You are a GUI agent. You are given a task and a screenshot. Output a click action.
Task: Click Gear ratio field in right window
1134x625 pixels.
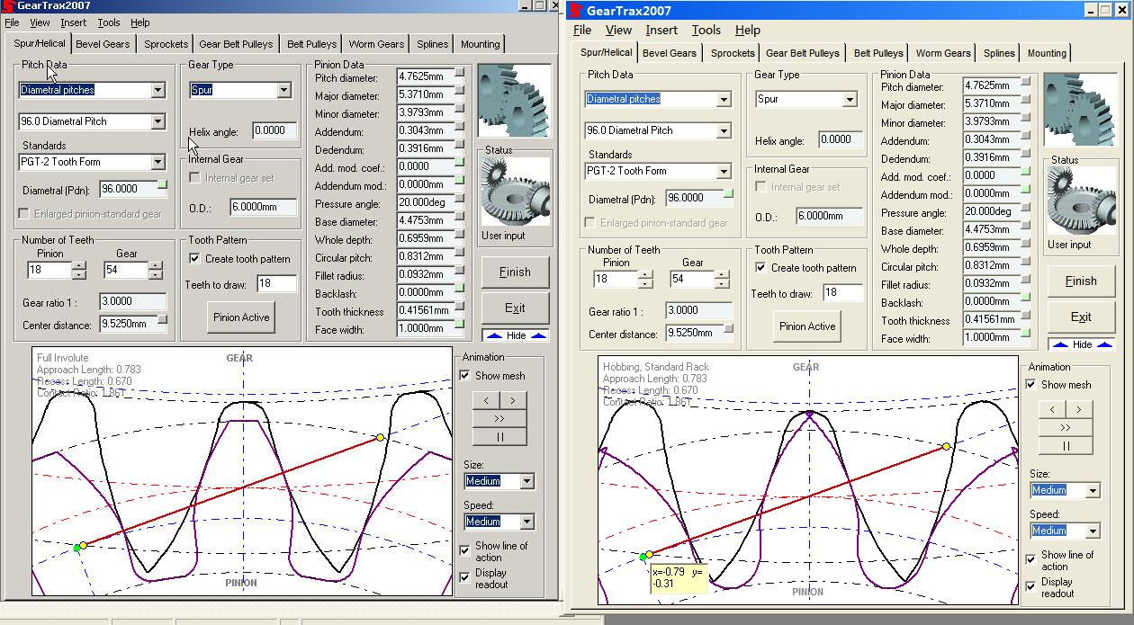click(699, 310)
